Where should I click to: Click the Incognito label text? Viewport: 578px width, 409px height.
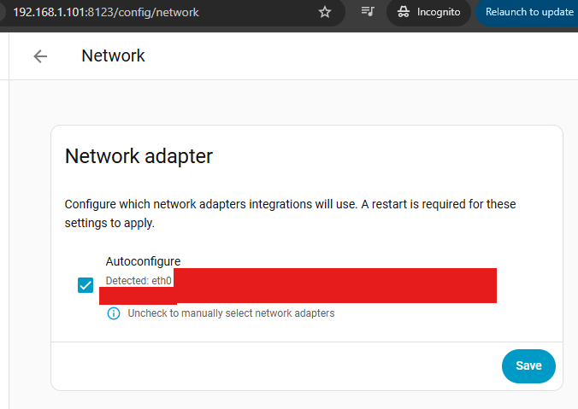(439, 12)
